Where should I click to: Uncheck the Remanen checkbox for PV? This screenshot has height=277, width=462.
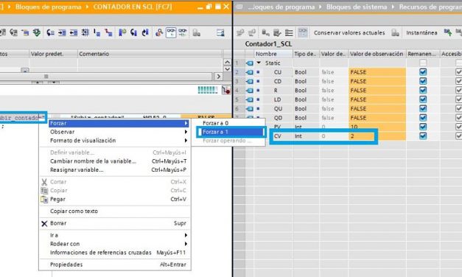423,127
